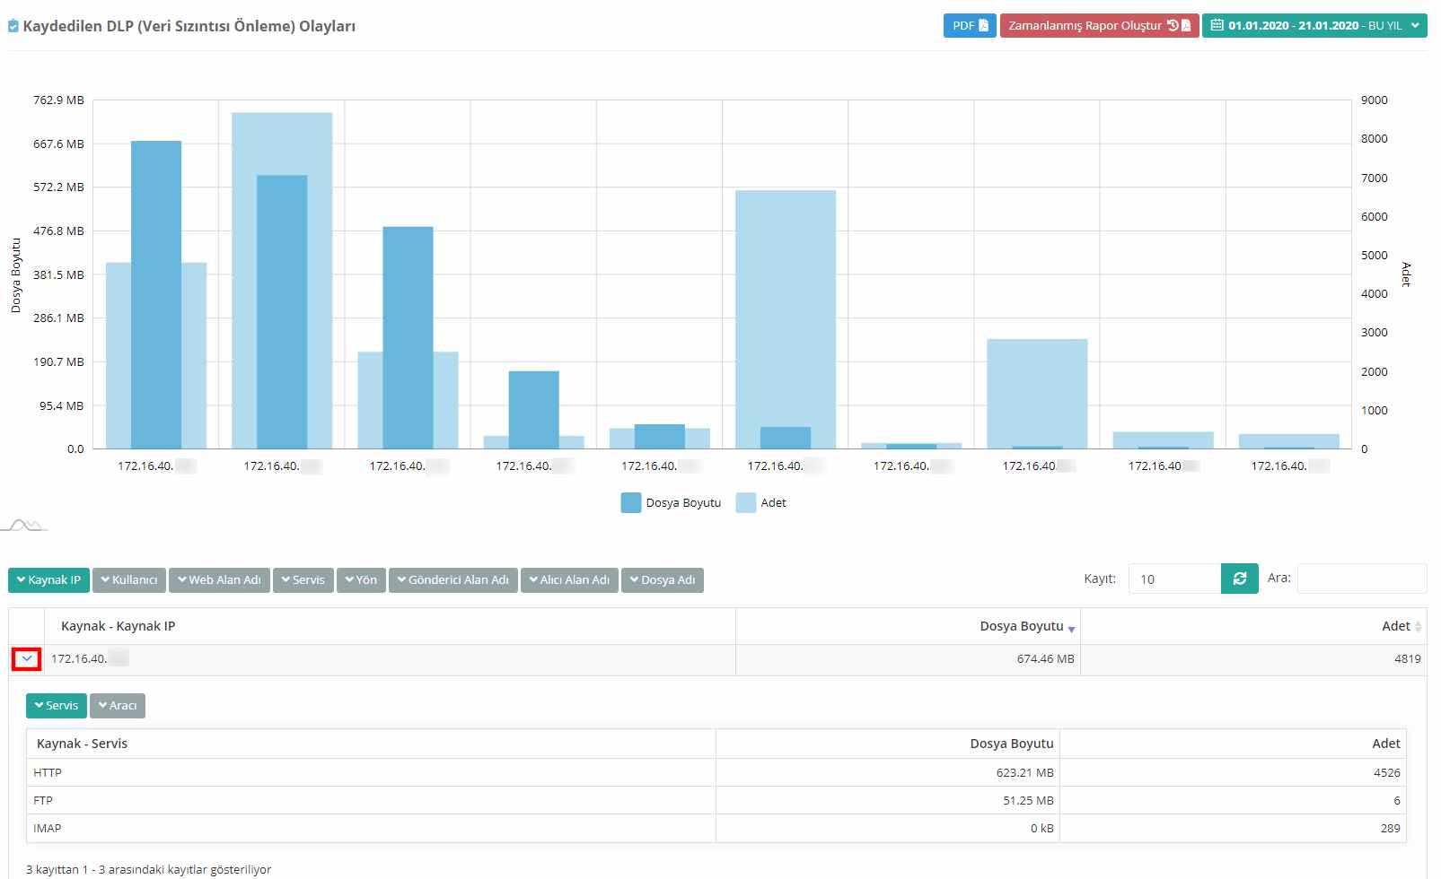Image resolution: width=1441 pixels, height=879 pixels.
Task: Open the Kullanıcı grouping dropdown
Action: click(129, 580)
